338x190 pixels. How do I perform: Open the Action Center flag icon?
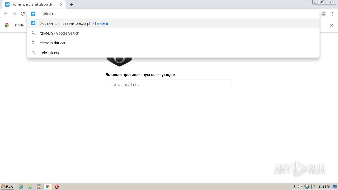(313, 187)
